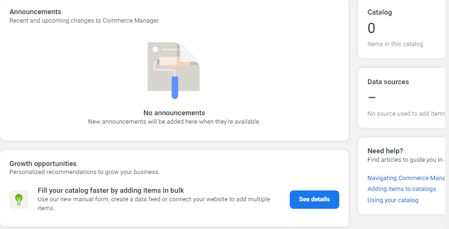
Task: Click the Growth opportunities heading
Action: (x=43, y=164)
